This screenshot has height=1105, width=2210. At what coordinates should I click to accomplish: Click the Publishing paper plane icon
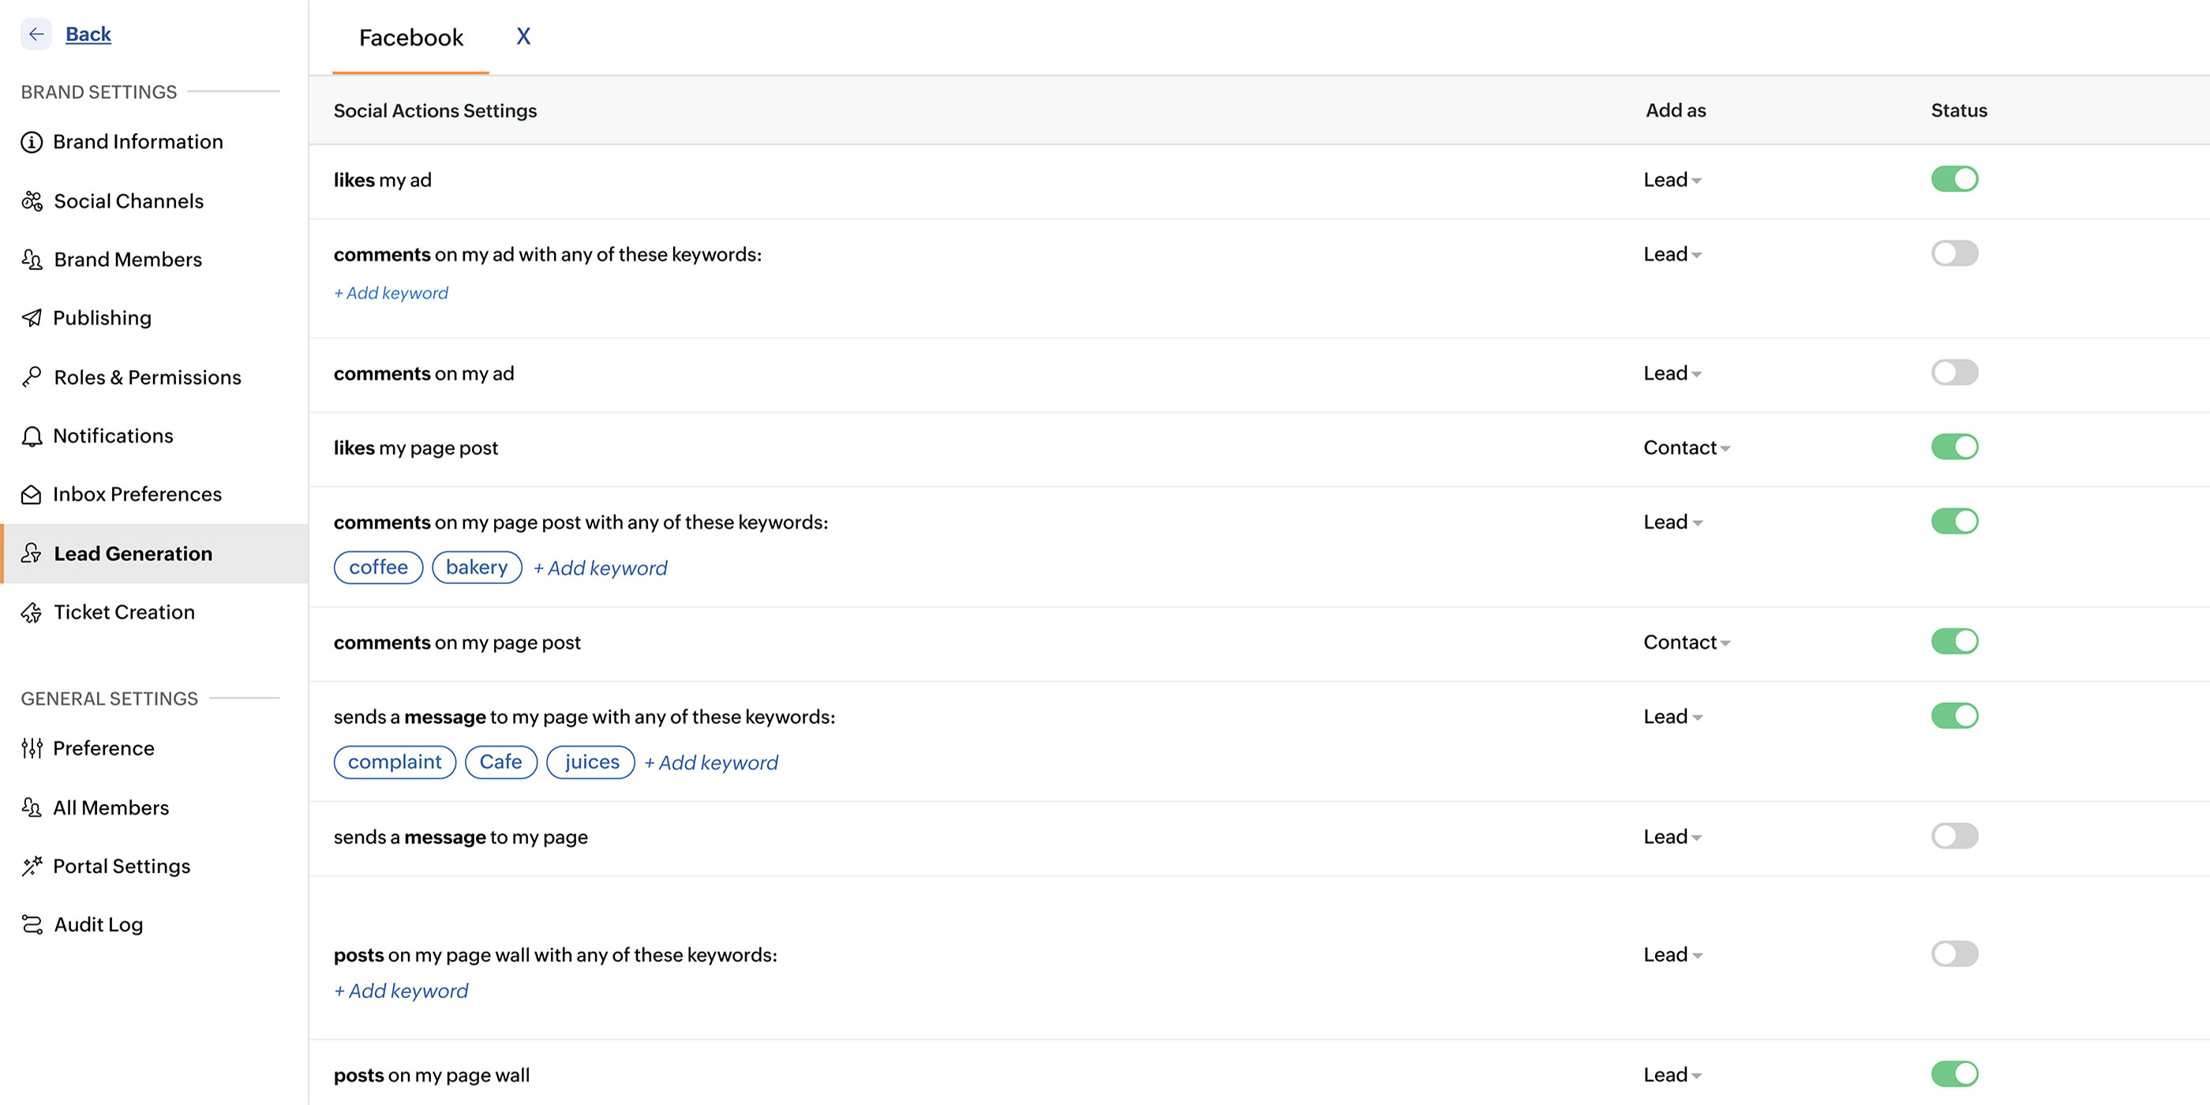(x=32, y=318)
